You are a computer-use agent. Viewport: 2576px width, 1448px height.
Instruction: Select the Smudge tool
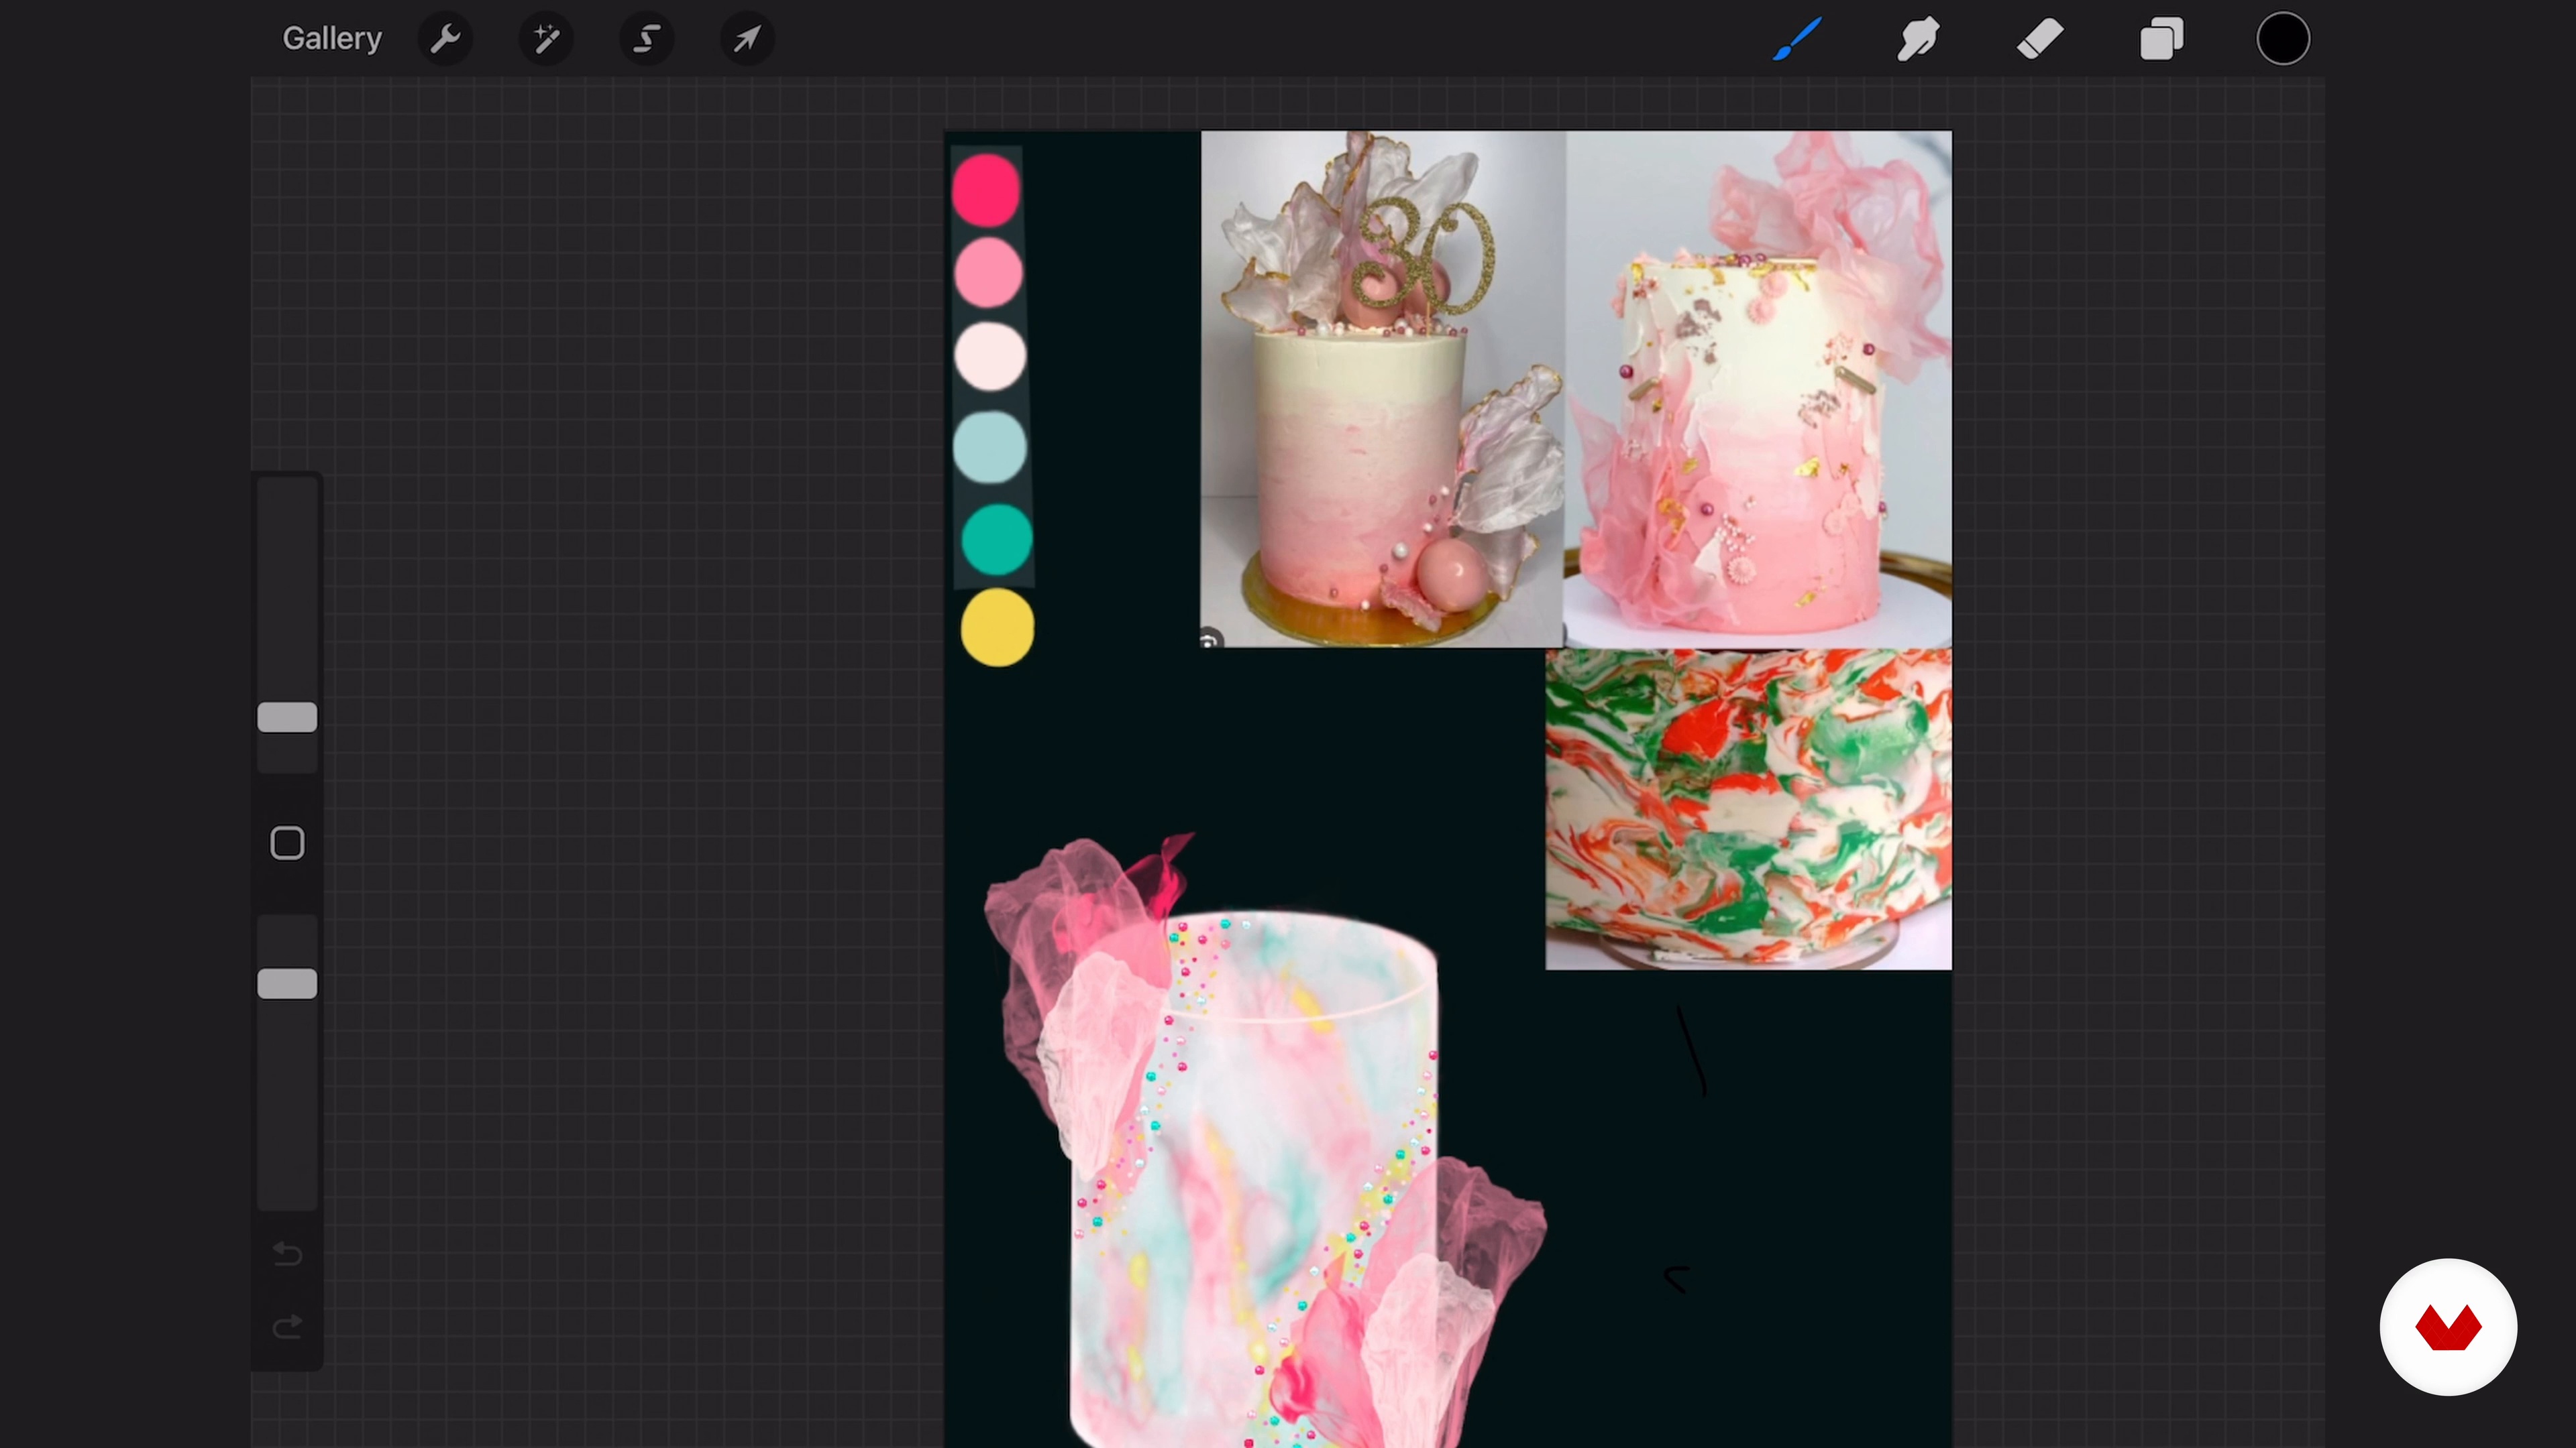point(1918,39)
